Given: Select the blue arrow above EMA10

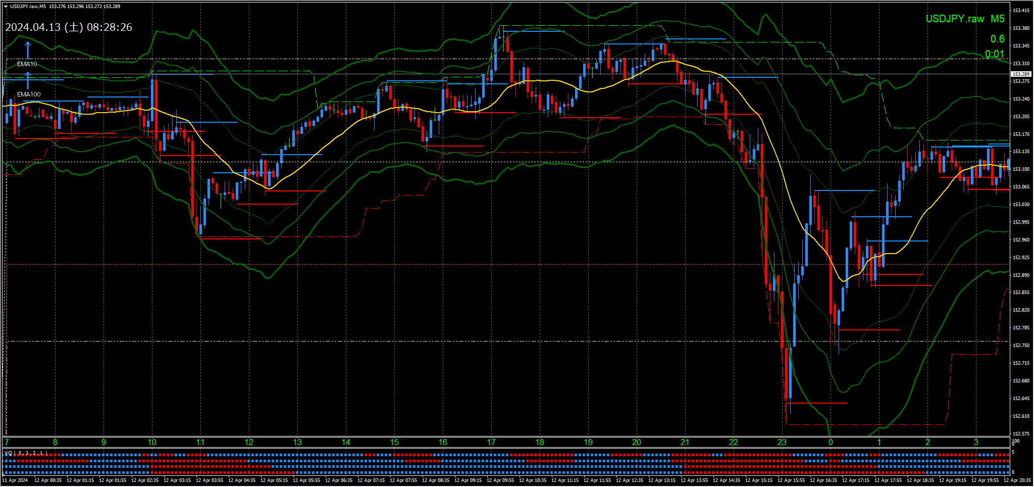Looking at the screenshot, I should [28, 50].
